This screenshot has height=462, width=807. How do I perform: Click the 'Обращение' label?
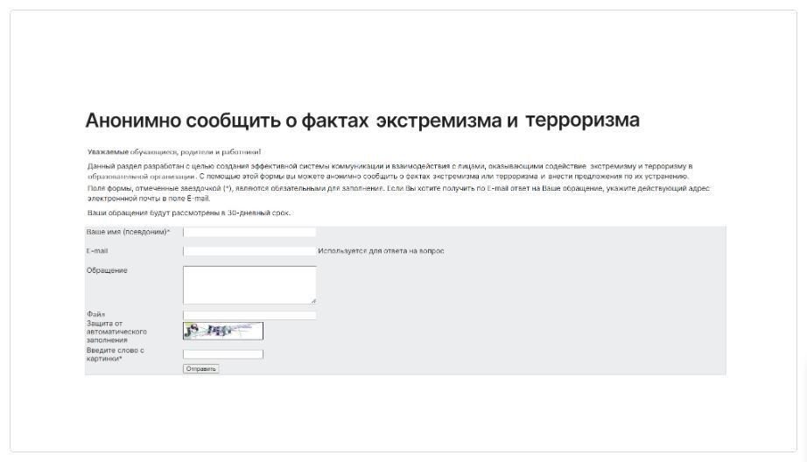(107, 270)
